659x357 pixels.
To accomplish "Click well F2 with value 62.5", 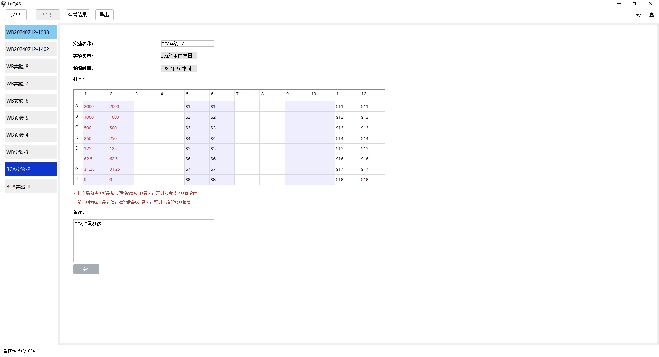I will click(121, 159).
